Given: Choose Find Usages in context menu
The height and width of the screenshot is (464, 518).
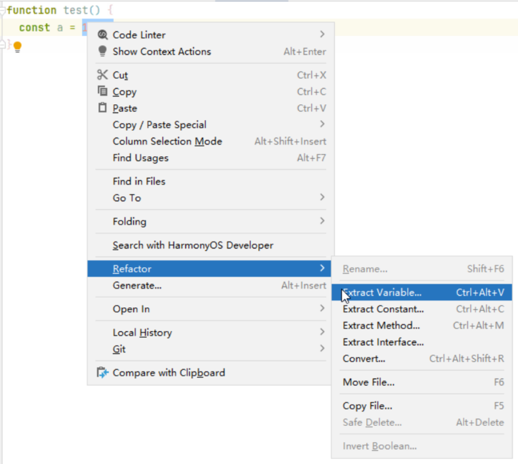Looking at the screenshot, I should (141, 158).
